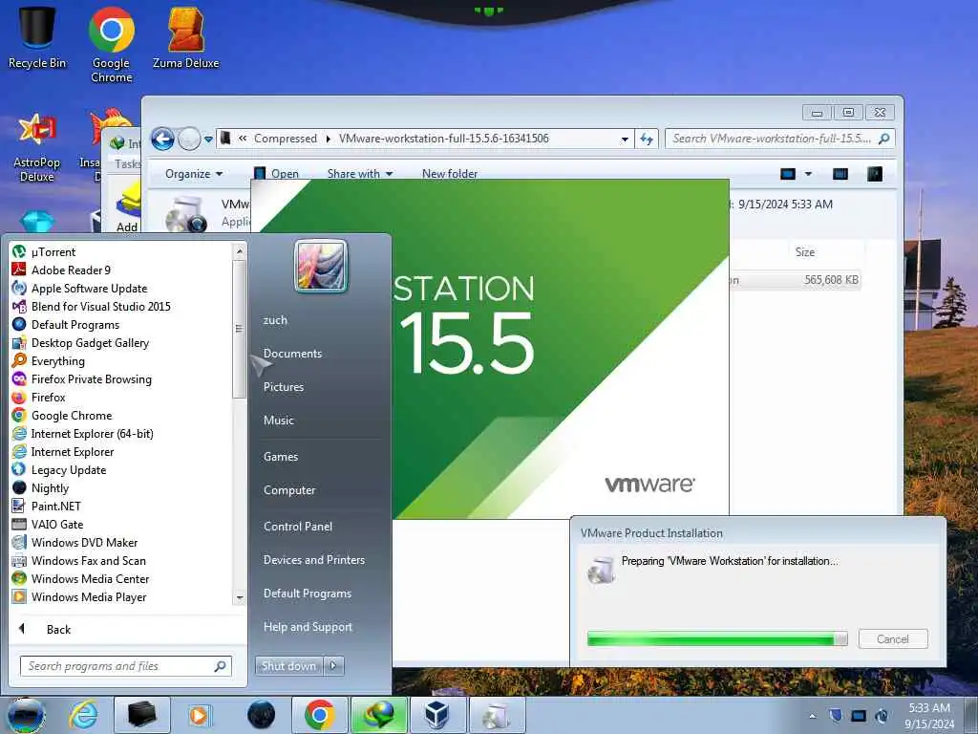Click the media player taskbar icon
The height and width of the screenshot is (734, 978).
point(201,715)
